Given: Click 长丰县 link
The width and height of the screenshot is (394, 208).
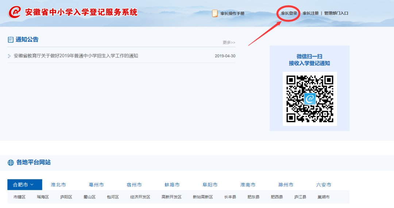Looking at the screenshot, I should 230,197.
